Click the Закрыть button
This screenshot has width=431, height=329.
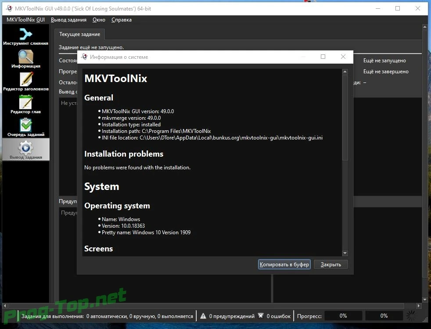[330, 265]
